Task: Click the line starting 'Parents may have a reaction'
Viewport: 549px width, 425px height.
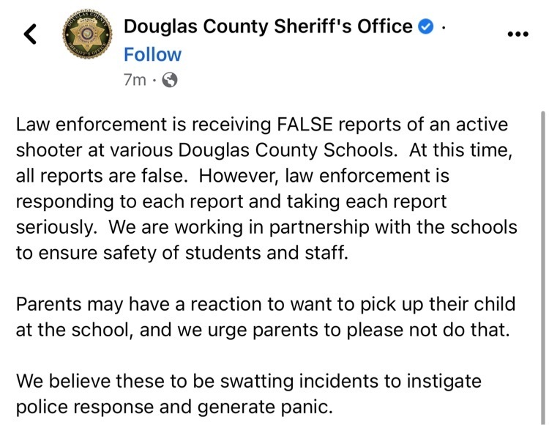Action: coord(266,305)
